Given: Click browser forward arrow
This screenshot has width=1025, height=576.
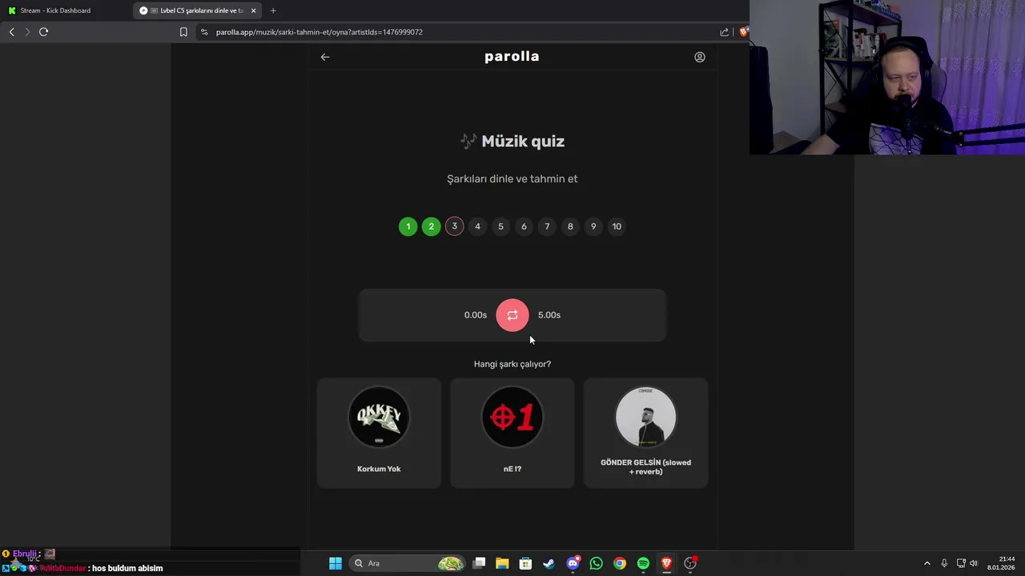Looking at the screenshot, I should (27, 32).
